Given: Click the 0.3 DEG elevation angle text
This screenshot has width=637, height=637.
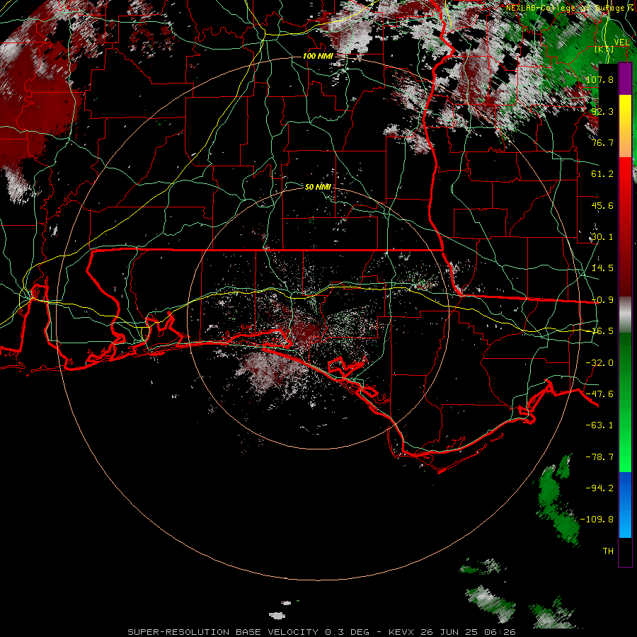Looking at the screenshot, I should [x=347, y=632].
